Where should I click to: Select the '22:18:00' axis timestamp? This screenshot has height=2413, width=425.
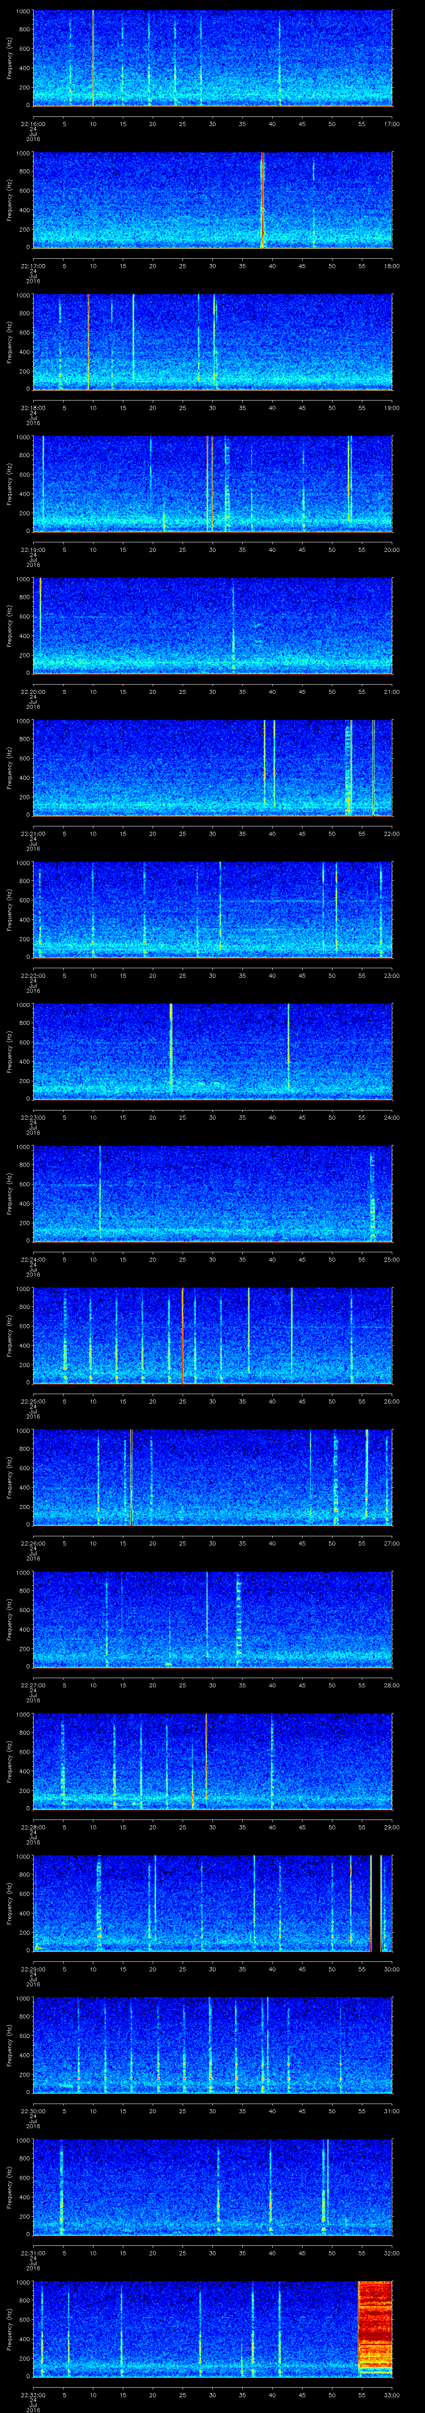point(33,408)
